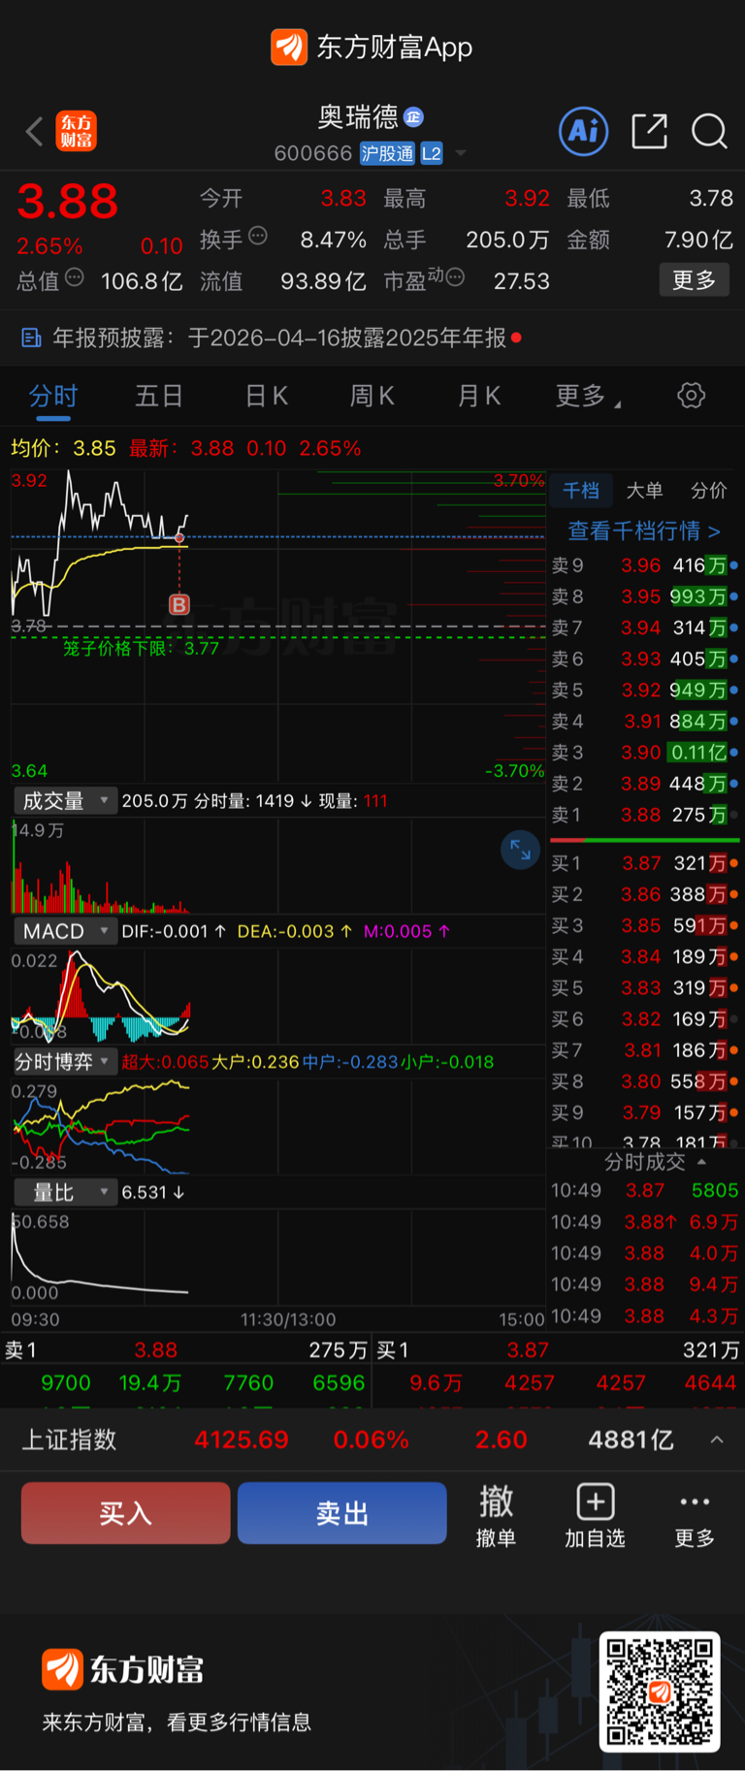The image size is (745, 1771).
Task: Tap the 沪股通 badge
Action: pyautogui.click(x=387, y=153)
